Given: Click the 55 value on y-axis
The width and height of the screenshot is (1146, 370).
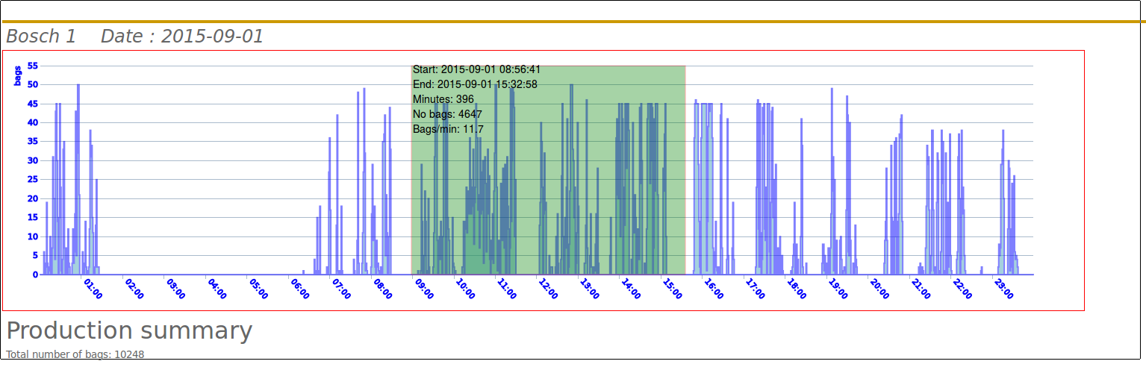Looking at the screenshot, I should tap(32, 66).
